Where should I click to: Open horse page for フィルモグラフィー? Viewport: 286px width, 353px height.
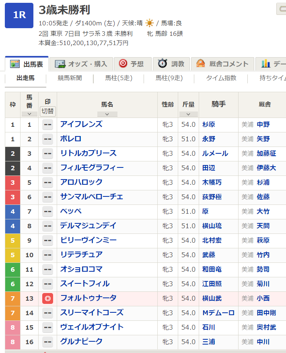[92, 168]
